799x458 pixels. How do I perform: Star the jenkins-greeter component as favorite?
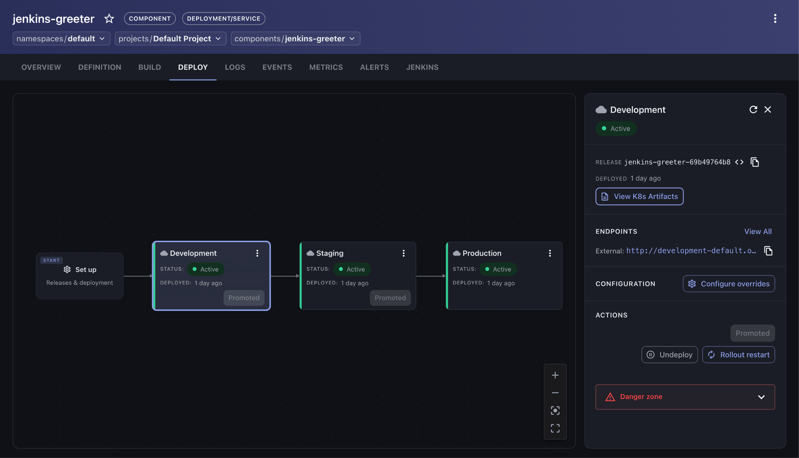tap(109, 18)
